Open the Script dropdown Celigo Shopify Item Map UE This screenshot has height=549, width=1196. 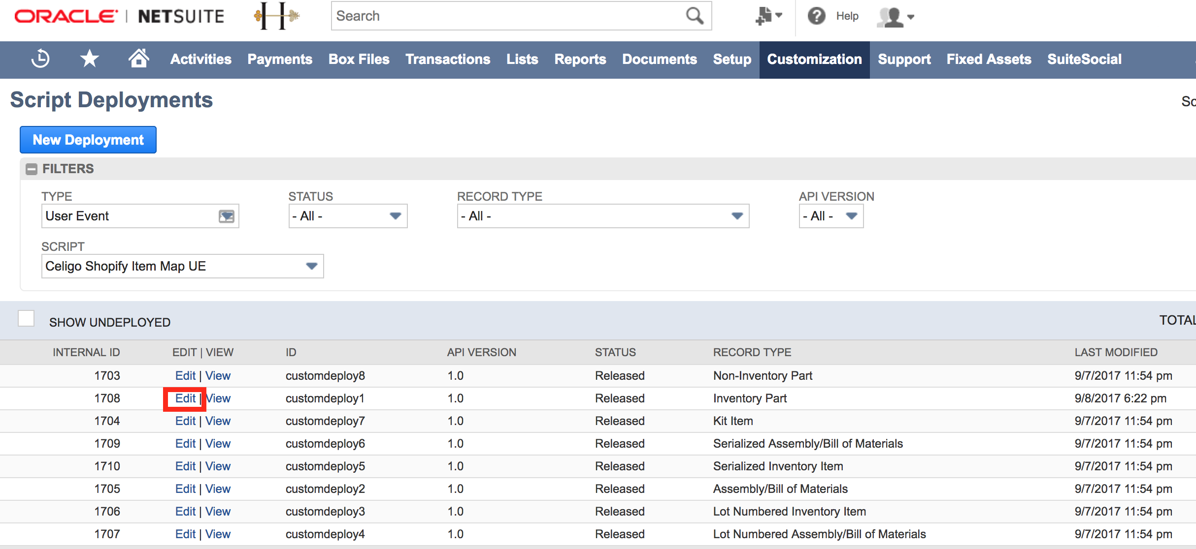(x=182, y=266)
